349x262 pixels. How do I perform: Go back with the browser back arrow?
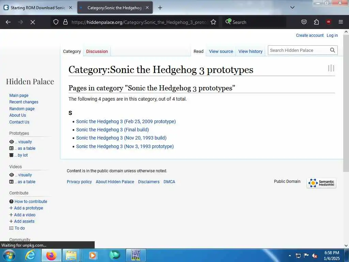tap(8, 22)
